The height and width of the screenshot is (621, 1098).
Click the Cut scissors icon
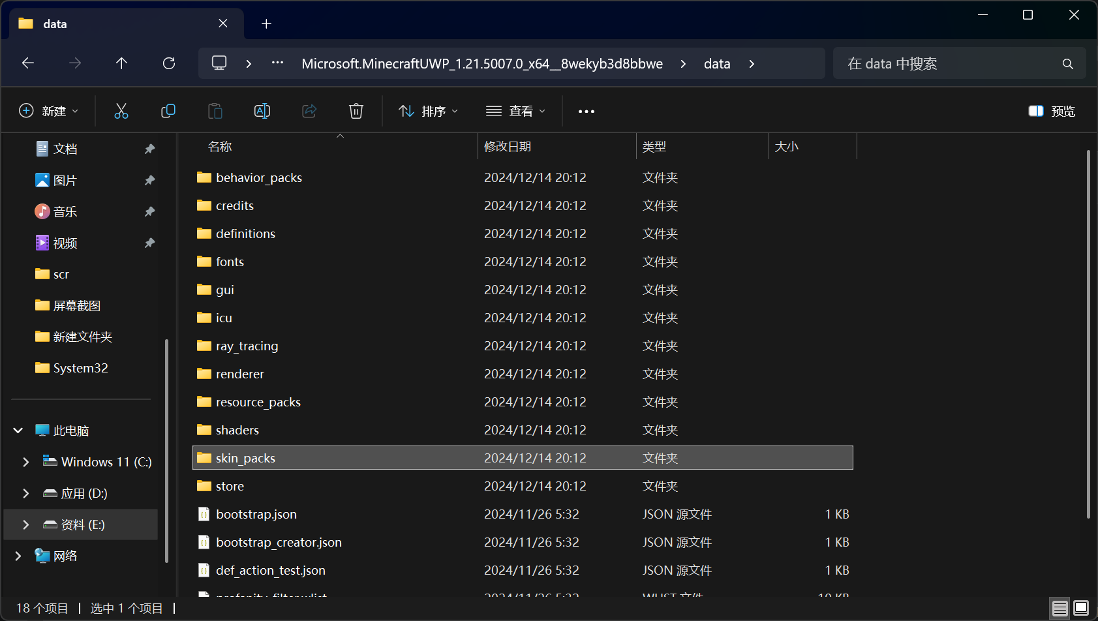tap(121, 111)
